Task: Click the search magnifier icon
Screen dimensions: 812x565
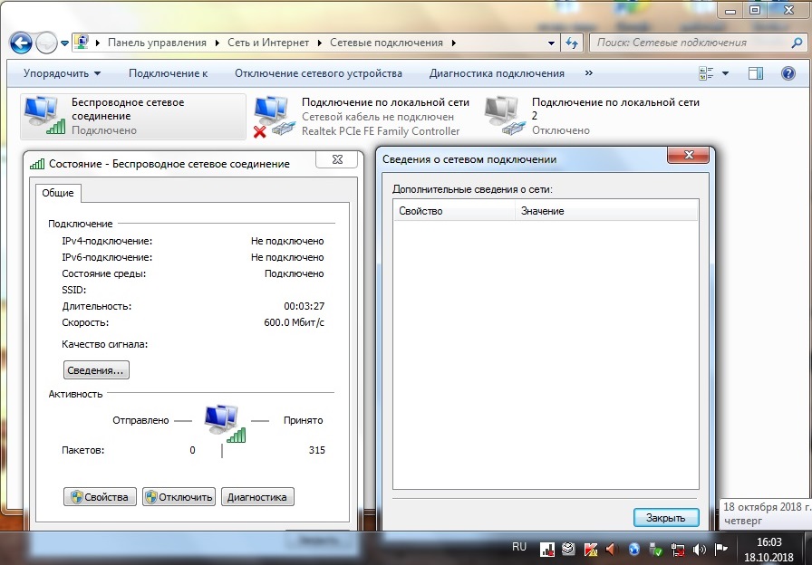Action: point(797,43)
